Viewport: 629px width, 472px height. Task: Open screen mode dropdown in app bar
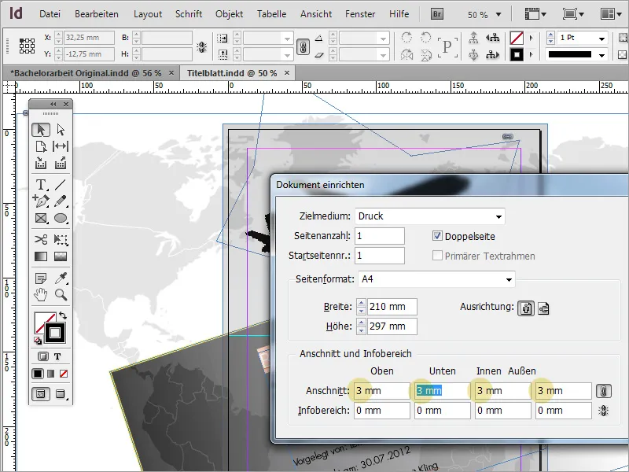[573, 14]
